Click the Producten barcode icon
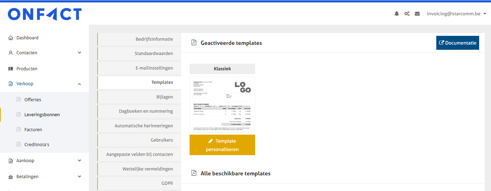Screen dimensions: 491x191 10,69
